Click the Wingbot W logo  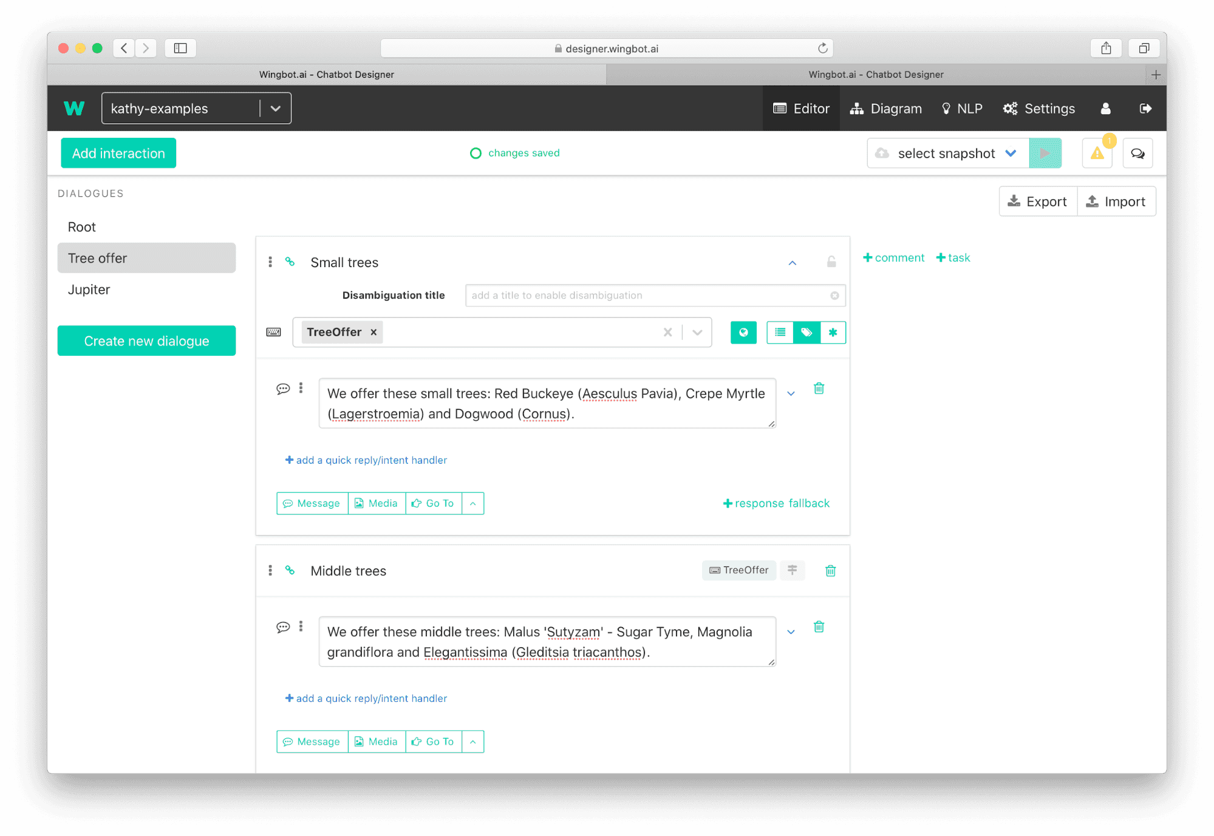point(74,108)
